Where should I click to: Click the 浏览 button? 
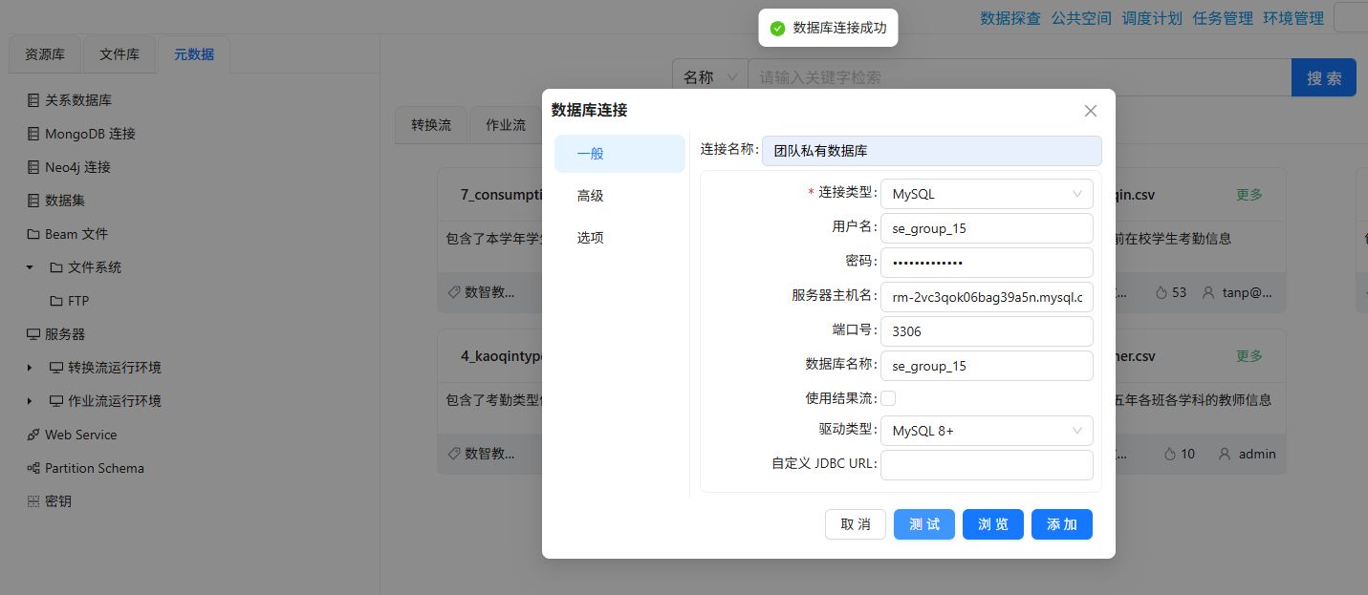pos(993,524)
